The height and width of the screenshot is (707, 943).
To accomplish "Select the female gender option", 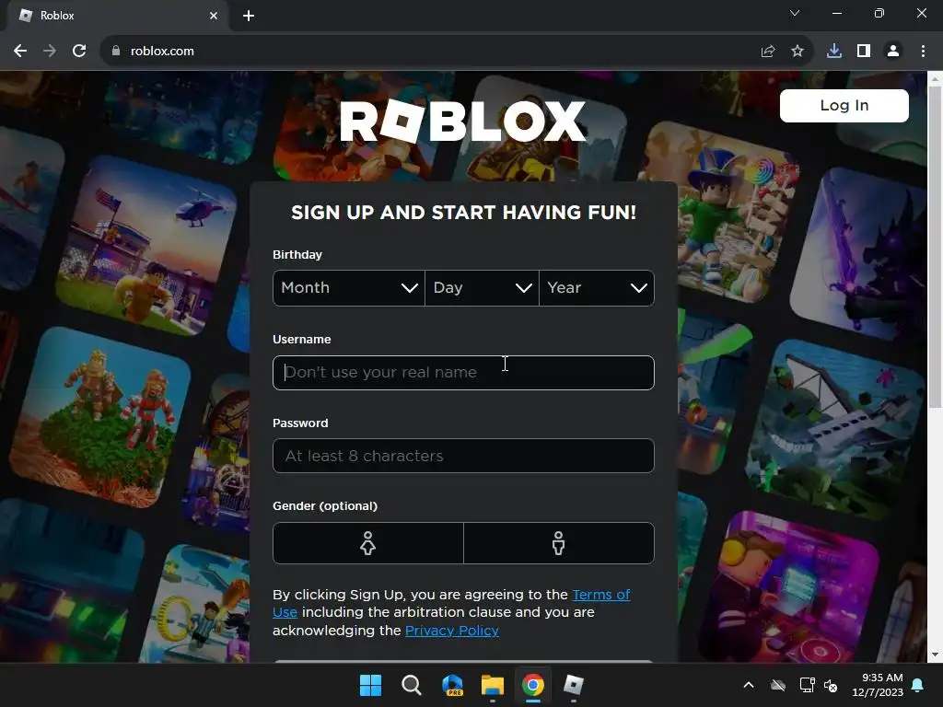I will (x=368, y=543).
